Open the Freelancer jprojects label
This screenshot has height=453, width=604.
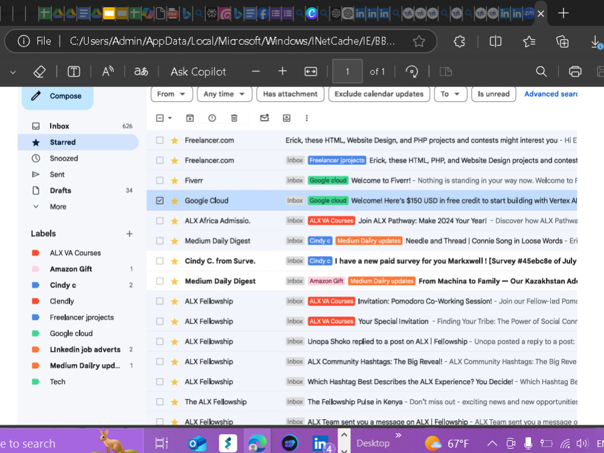82,318
